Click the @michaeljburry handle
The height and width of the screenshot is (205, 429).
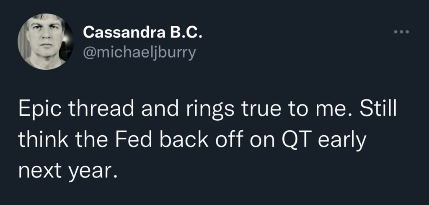[x=140, y=54]
